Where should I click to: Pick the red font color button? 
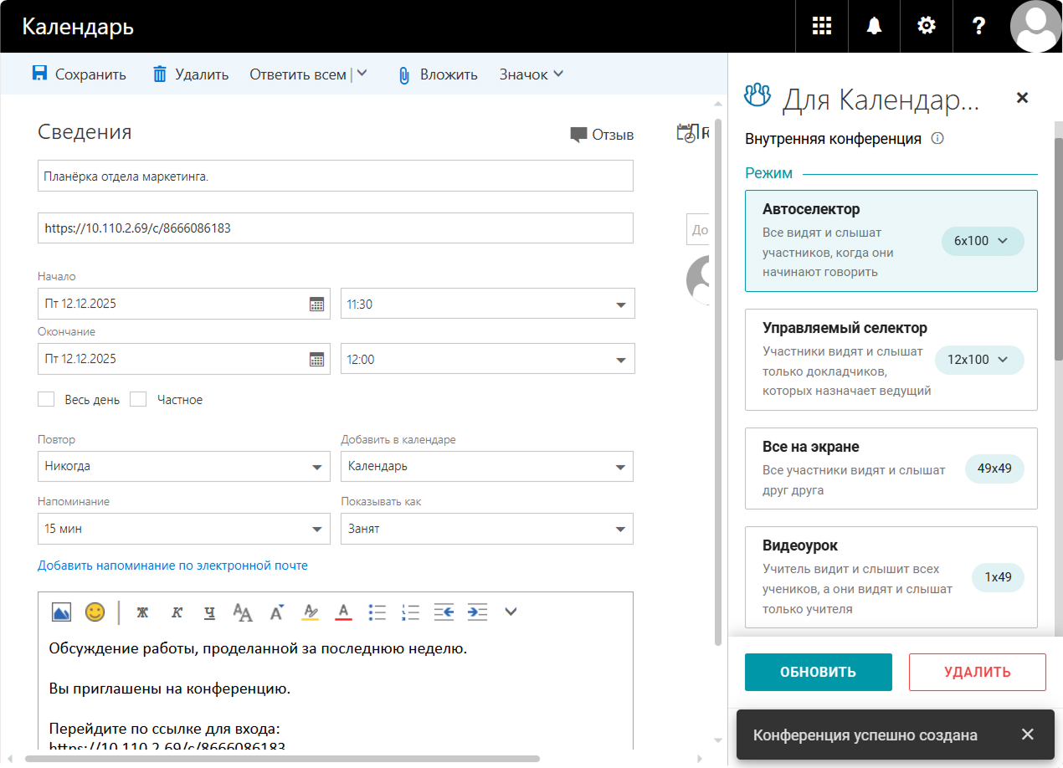click(x=343, y=612)
